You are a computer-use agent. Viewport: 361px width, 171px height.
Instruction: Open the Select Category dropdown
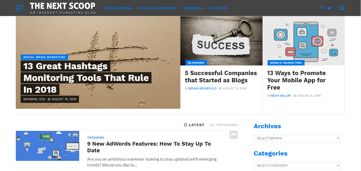click(297, 165)
